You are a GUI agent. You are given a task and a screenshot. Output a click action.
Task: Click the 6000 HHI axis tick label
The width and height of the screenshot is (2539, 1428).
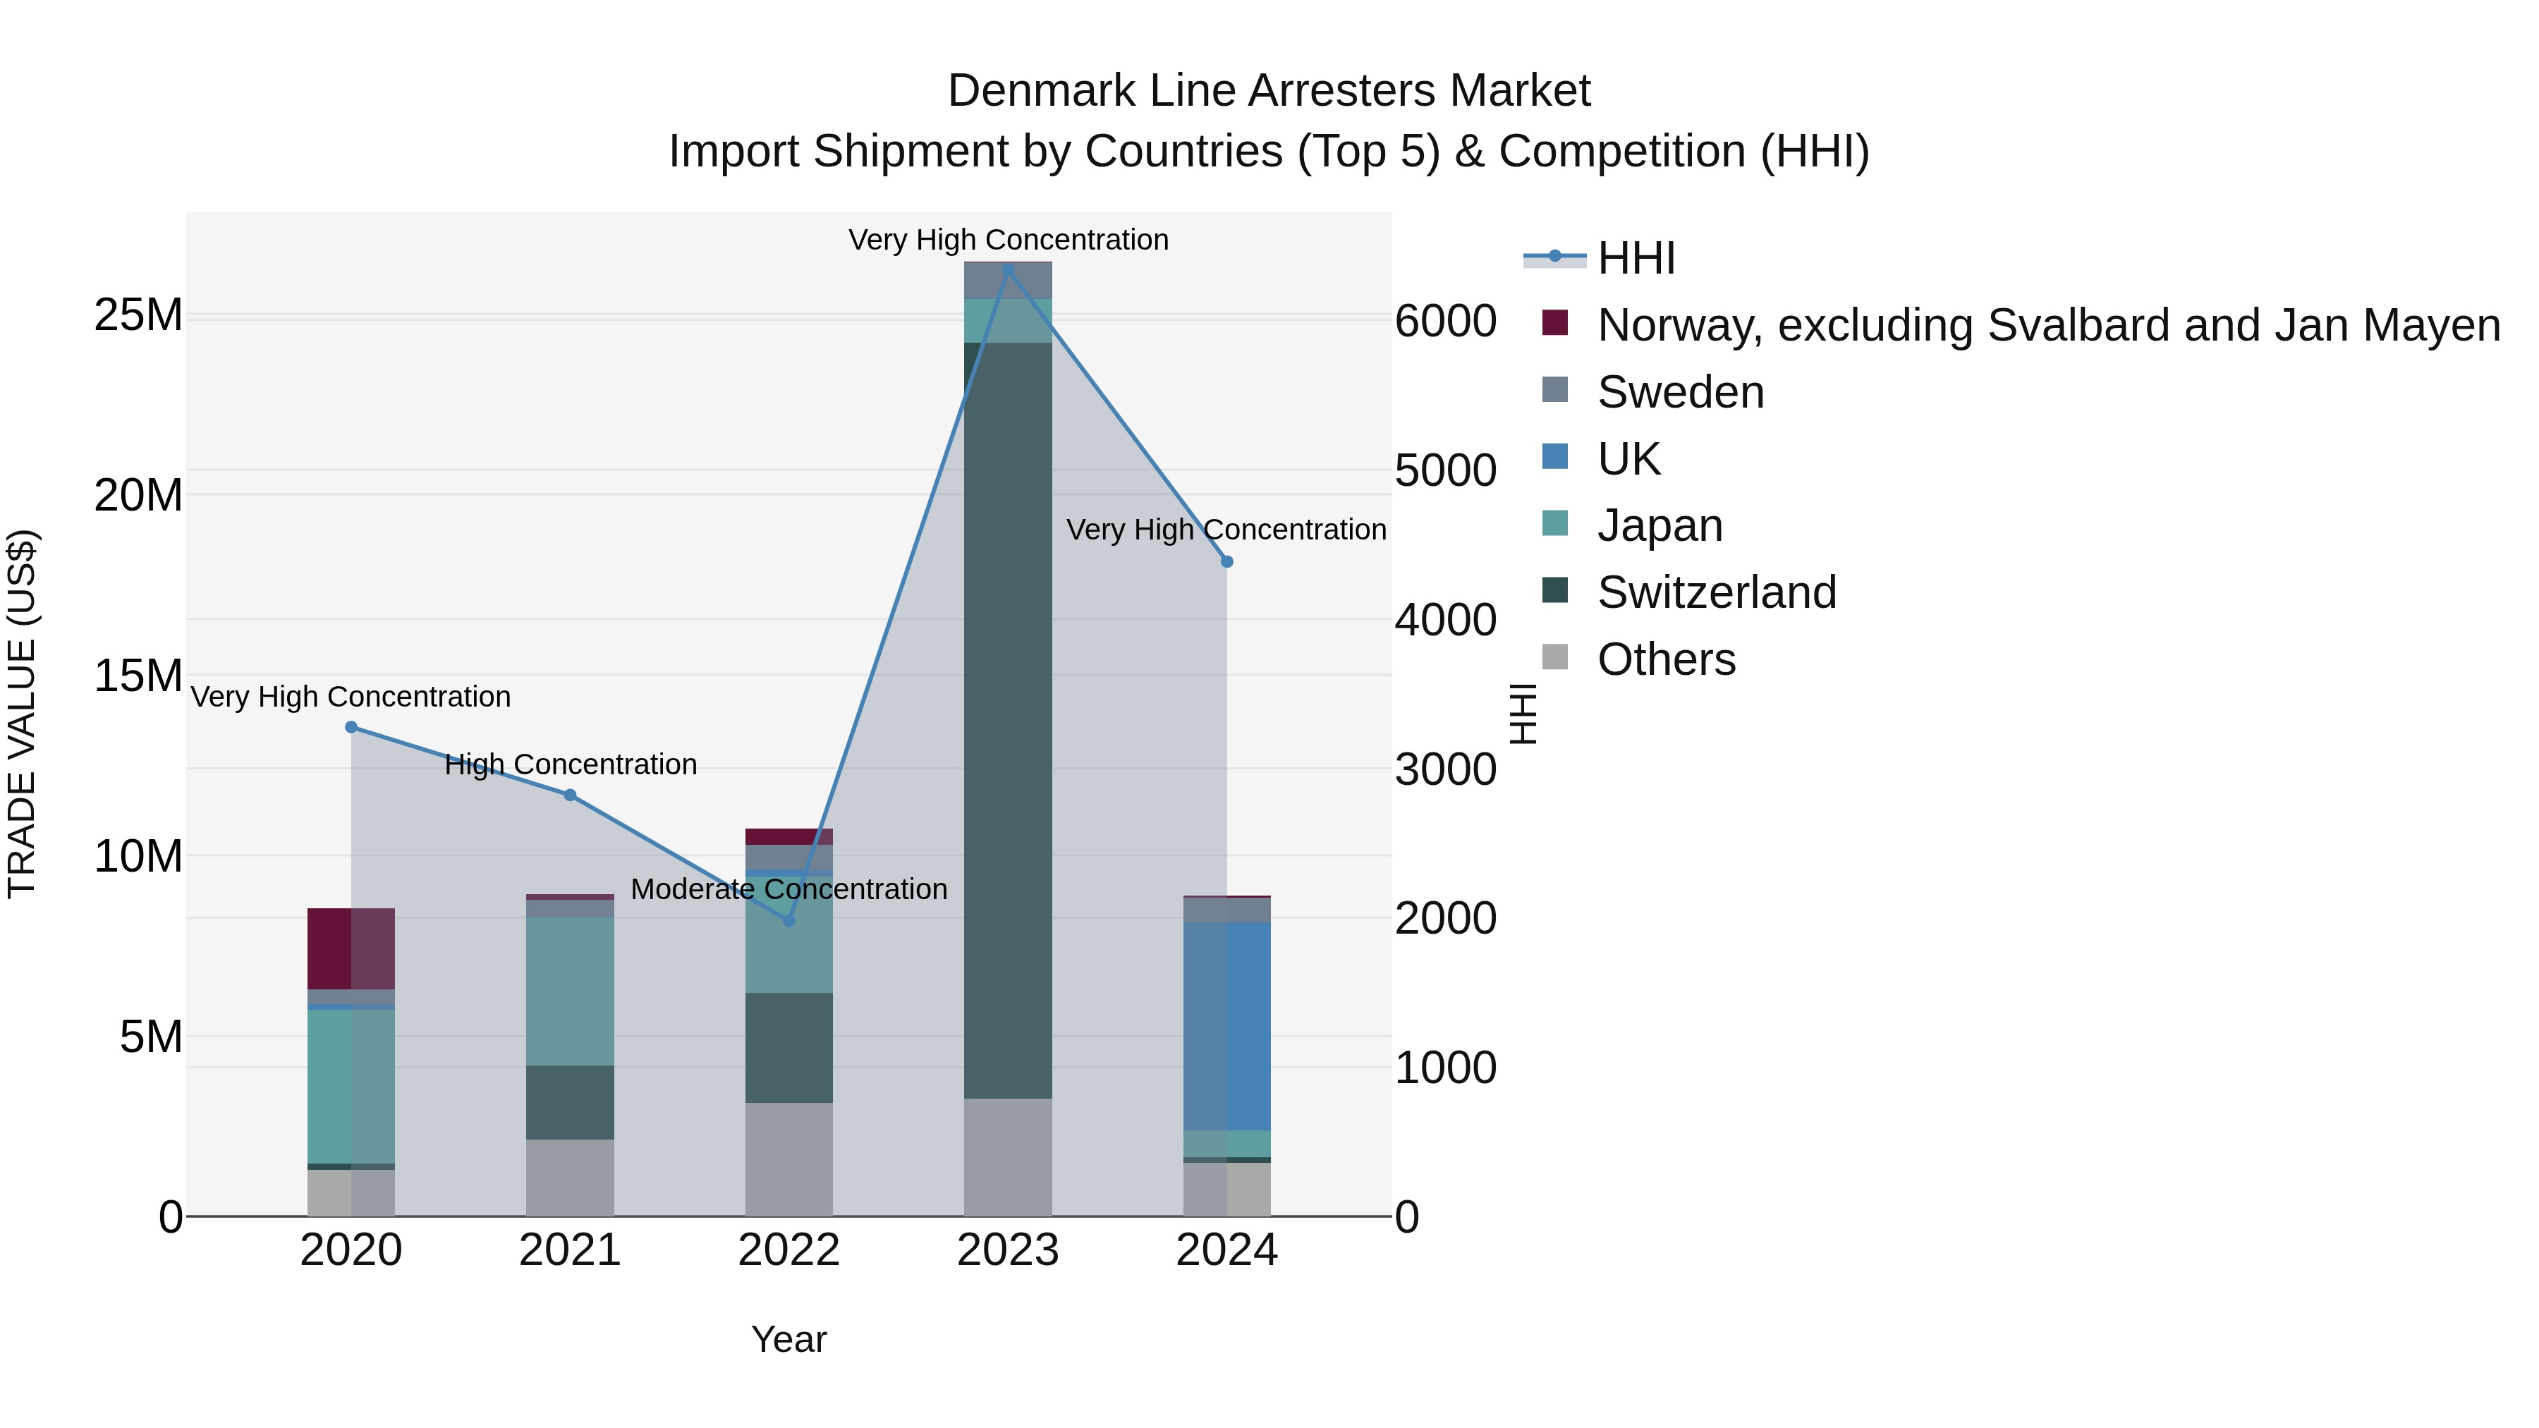coord(1445,322)
